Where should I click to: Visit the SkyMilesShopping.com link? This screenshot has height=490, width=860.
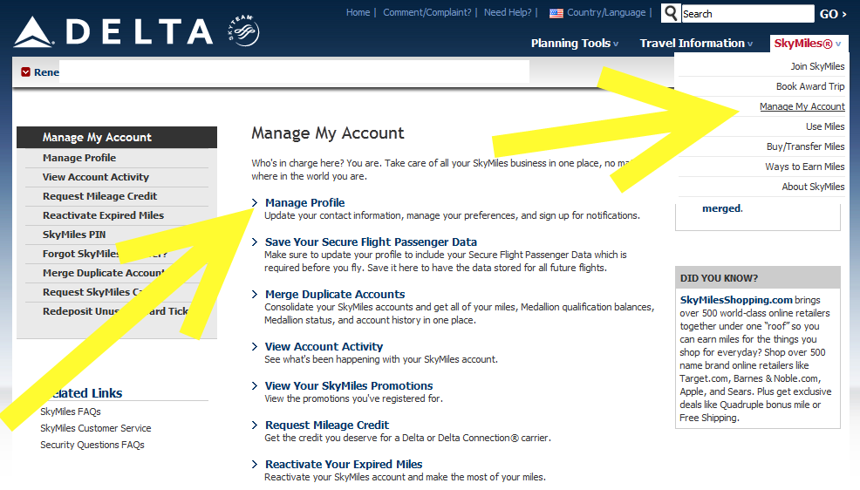[x=736, y=300]
